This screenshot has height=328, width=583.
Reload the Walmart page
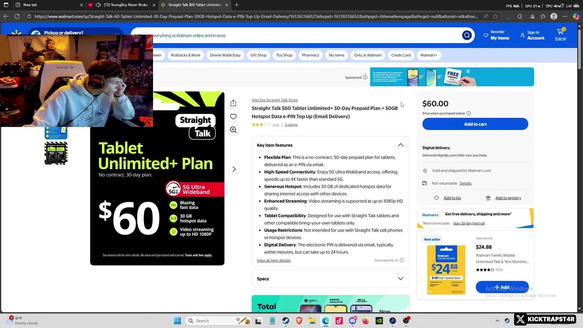(x=17, y=16)
